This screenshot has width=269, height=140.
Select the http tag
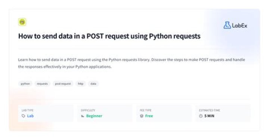80,84
